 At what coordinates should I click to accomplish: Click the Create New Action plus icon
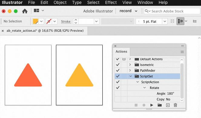click(168, 105)
